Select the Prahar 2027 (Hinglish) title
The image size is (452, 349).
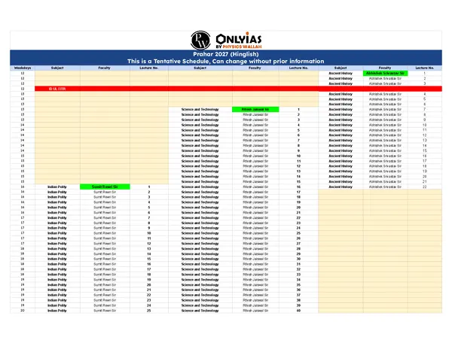226,54
